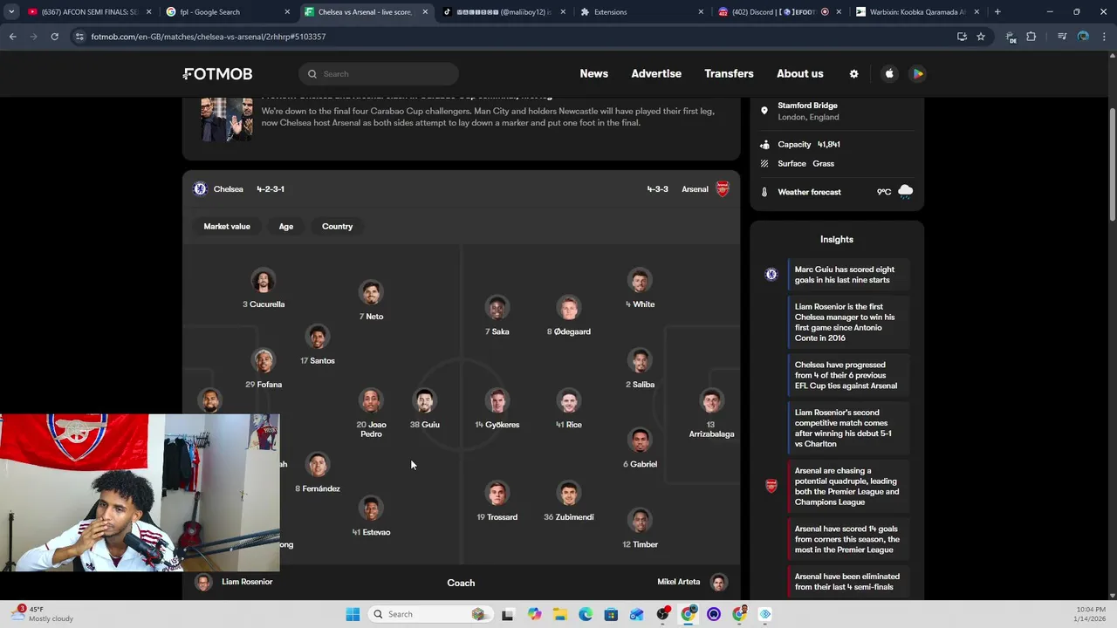Select player Estevao on the pitch

tap(371, 517)
